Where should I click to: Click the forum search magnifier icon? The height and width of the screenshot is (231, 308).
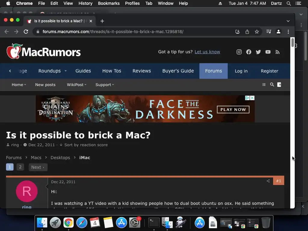click(272, 85)
